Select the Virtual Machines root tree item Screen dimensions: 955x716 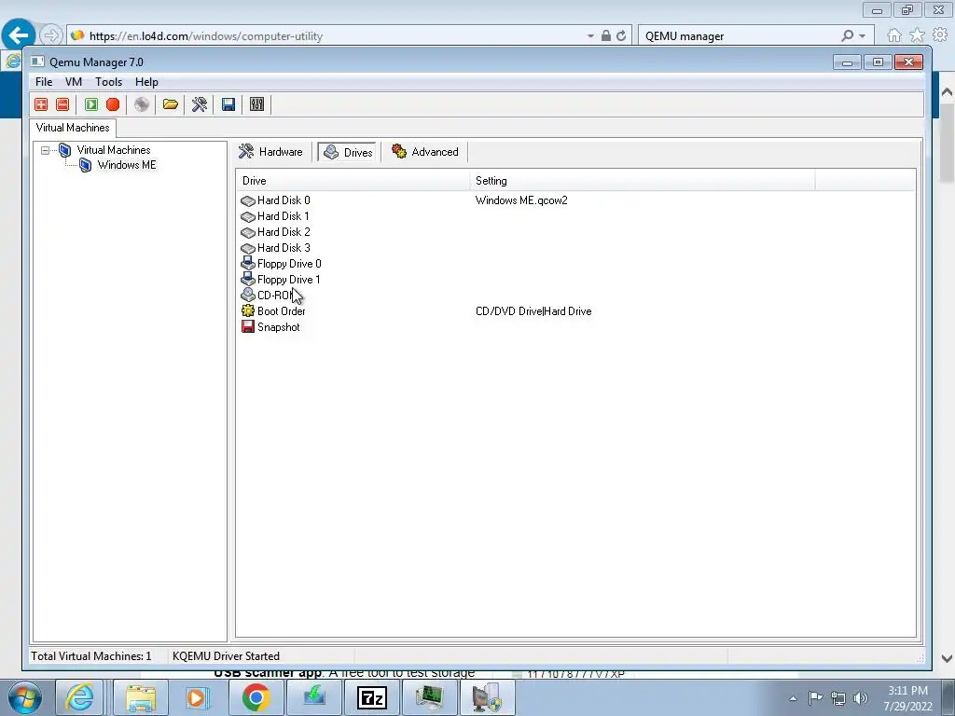[x=113, y=150]
